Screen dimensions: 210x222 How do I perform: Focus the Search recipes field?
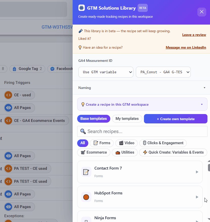[x=142, y=131]
